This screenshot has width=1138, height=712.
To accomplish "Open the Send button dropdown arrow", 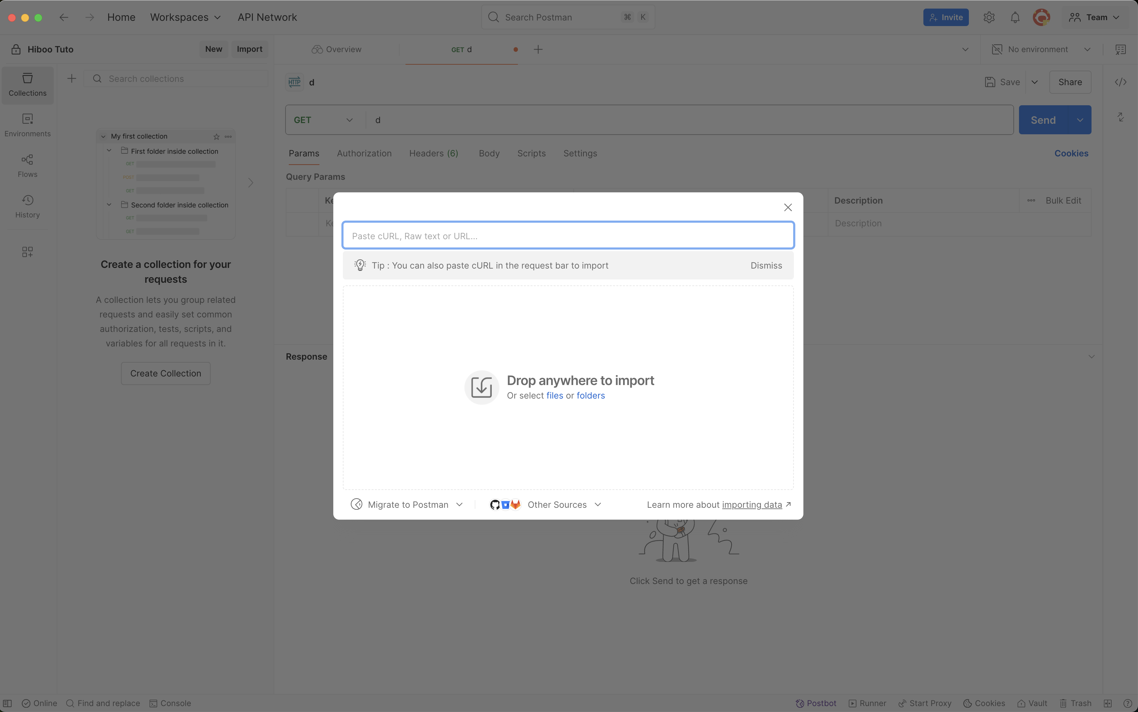I will (1080, 120).
